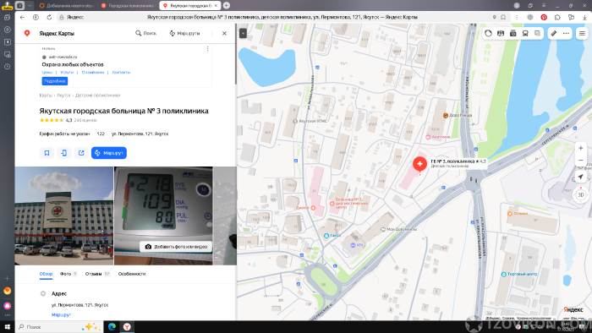The image size is (592, 333).
Task: Open the three-dots more tools menu on map
Action: click(566, 33)
